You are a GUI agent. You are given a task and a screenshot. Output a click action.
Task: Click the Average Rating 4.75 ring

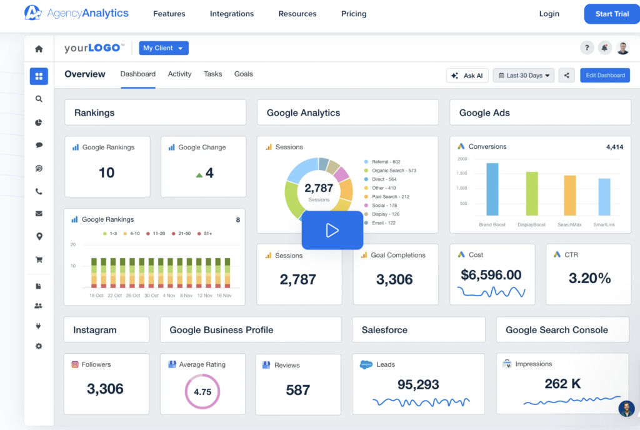202,392
